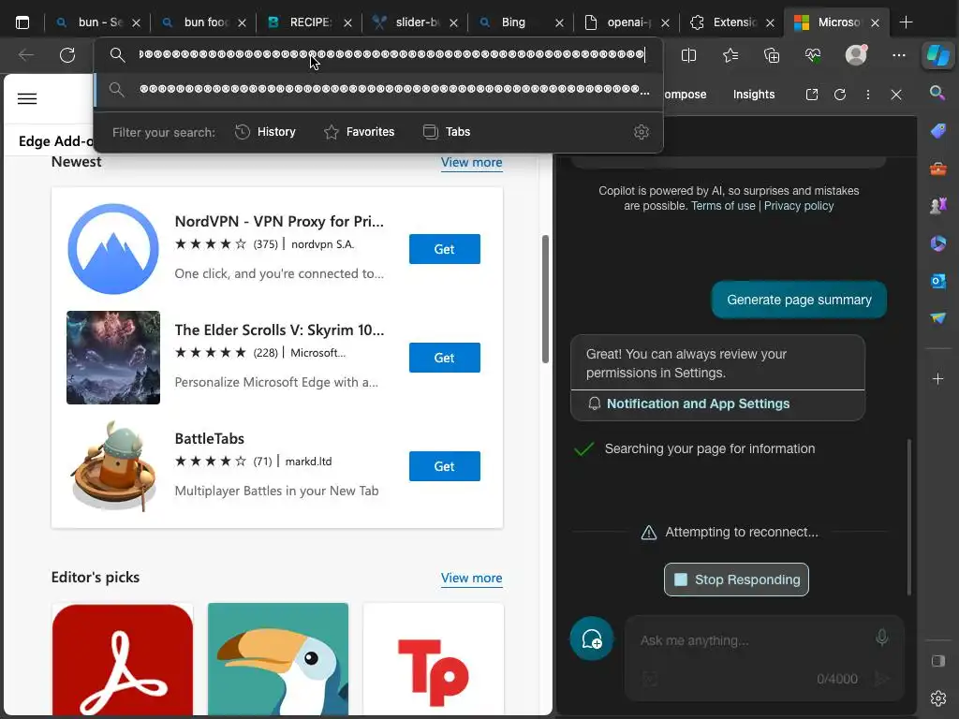
Task: Toggle sidebar visibility icon above the gear
Action: [938, 661]
